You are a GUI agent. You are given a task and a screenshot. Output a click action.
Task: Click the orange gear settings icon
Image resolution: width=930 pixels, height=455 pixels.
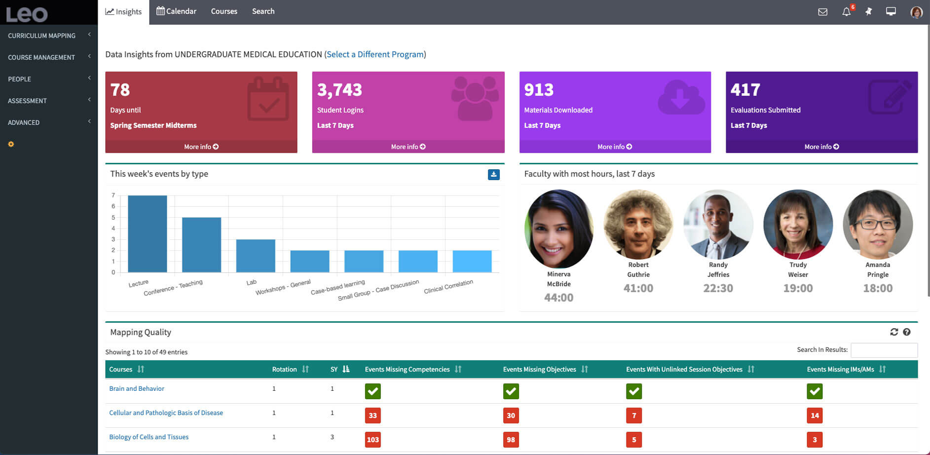[x=11, y=144]
